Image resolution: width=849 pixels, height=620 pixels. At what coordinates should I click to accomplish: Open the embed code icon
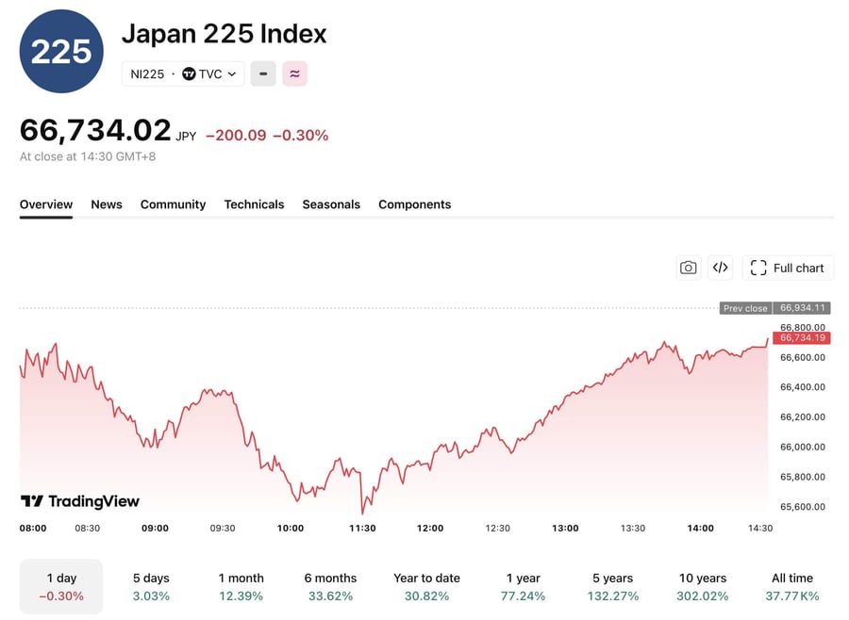720,268
